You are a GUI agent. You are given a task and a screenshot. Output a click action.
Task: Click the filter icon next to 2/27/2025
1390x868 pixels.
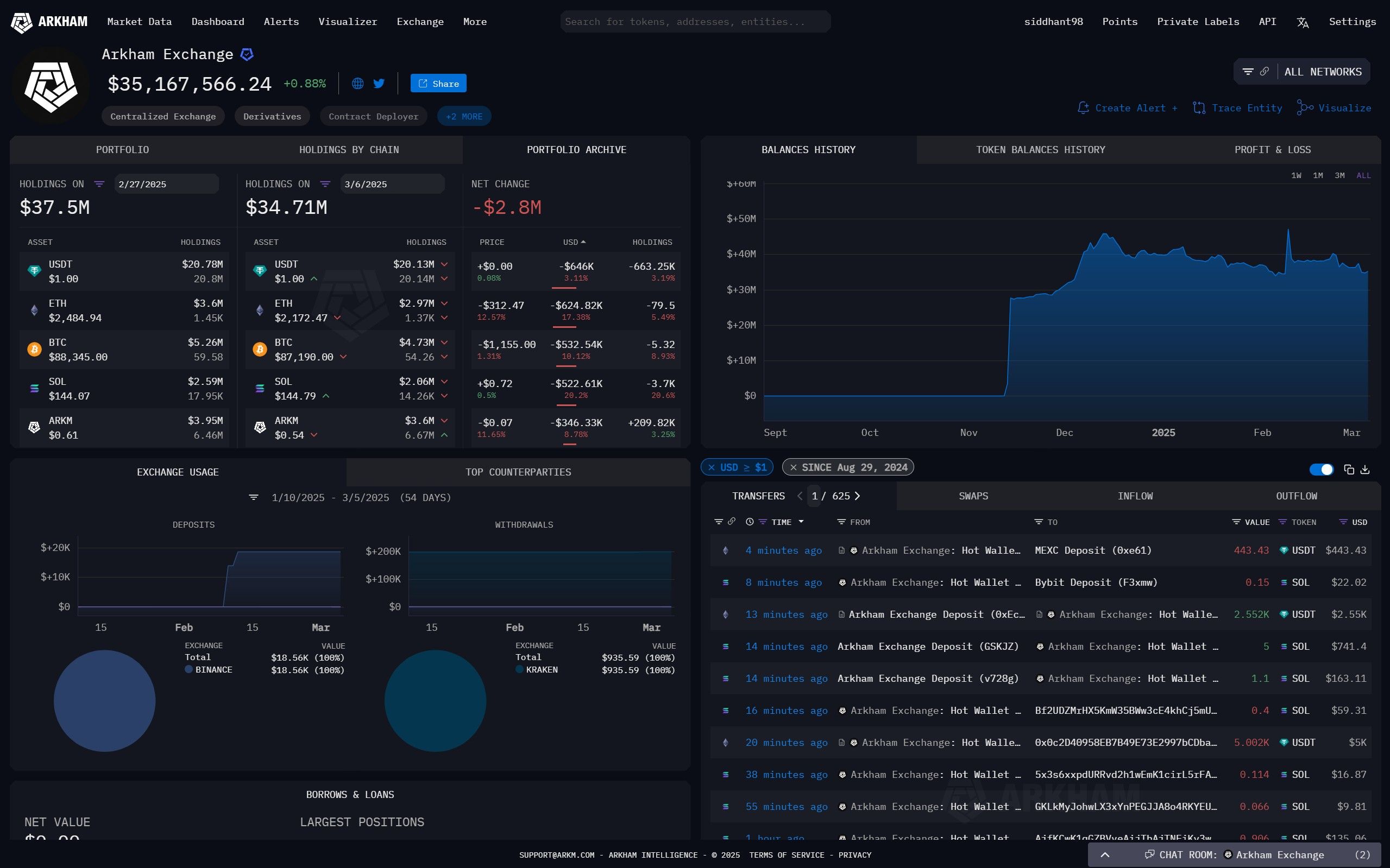[x=99, y=184]
